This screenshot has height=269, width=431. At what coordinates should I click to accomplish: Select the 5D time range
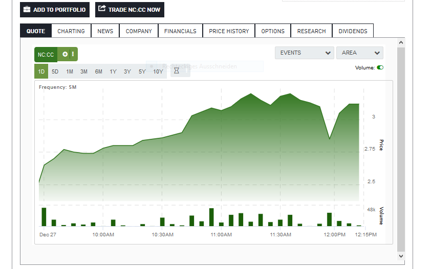click(x=55, y=71)
